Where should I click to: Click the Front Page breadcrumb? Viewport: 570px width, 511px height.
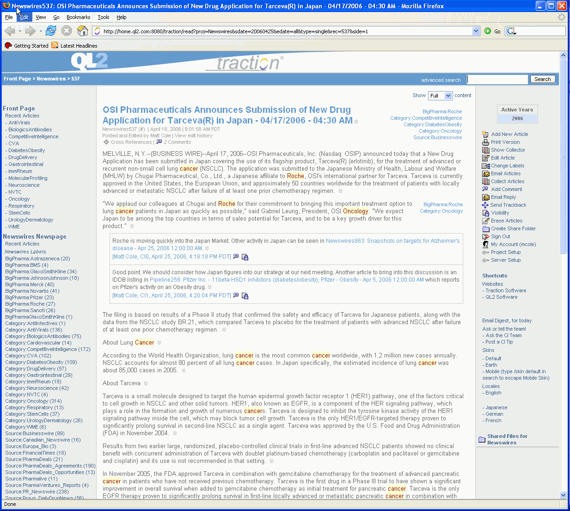[x=18, y=79]
